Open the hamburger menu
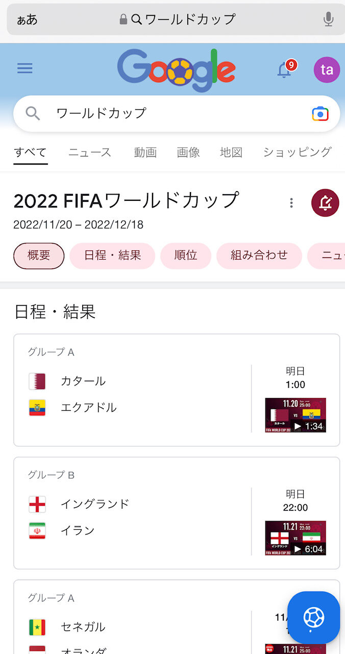The image size is (345, 654). coord(24,68)
